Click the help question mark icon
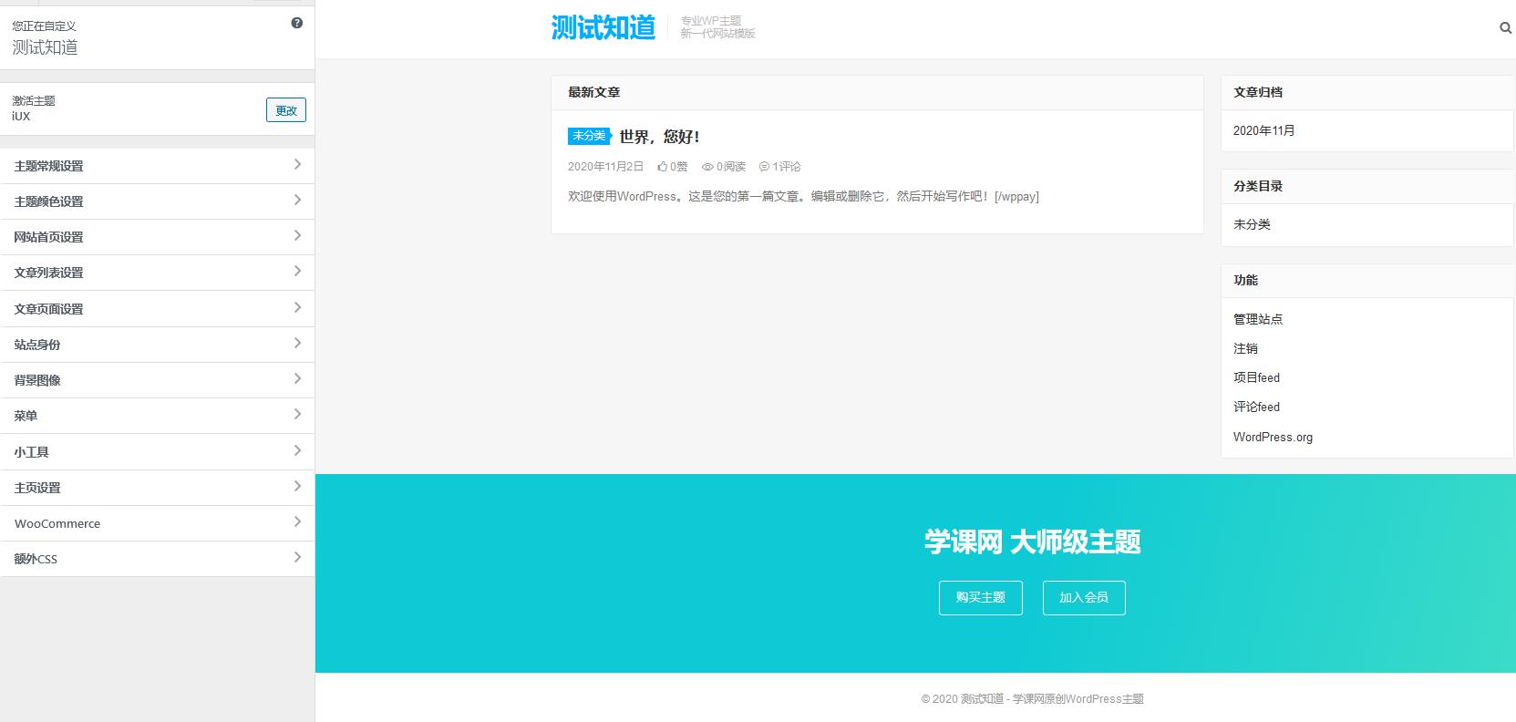The height and width of the screenshot is (722, 1516). coord(296,23)
